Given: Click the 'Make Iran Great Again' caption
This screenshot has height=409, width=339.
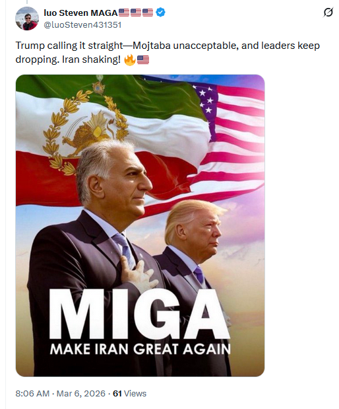Looking at the screenshot, I should (x=140, y=349).
